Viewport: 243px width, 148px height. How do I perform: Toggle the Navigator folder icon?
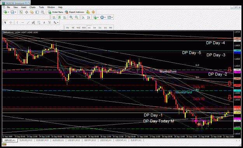tap(32, 12)
